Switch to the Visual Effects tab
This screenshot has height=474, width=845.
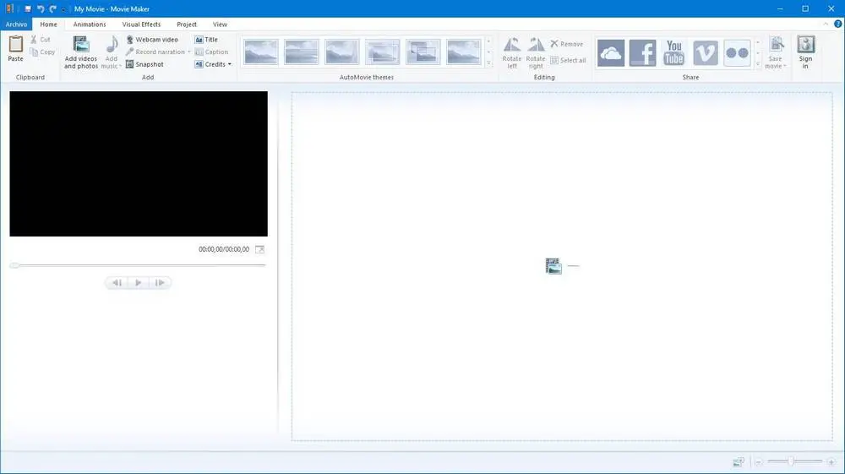pyautogui.click(x=141, y=25)
